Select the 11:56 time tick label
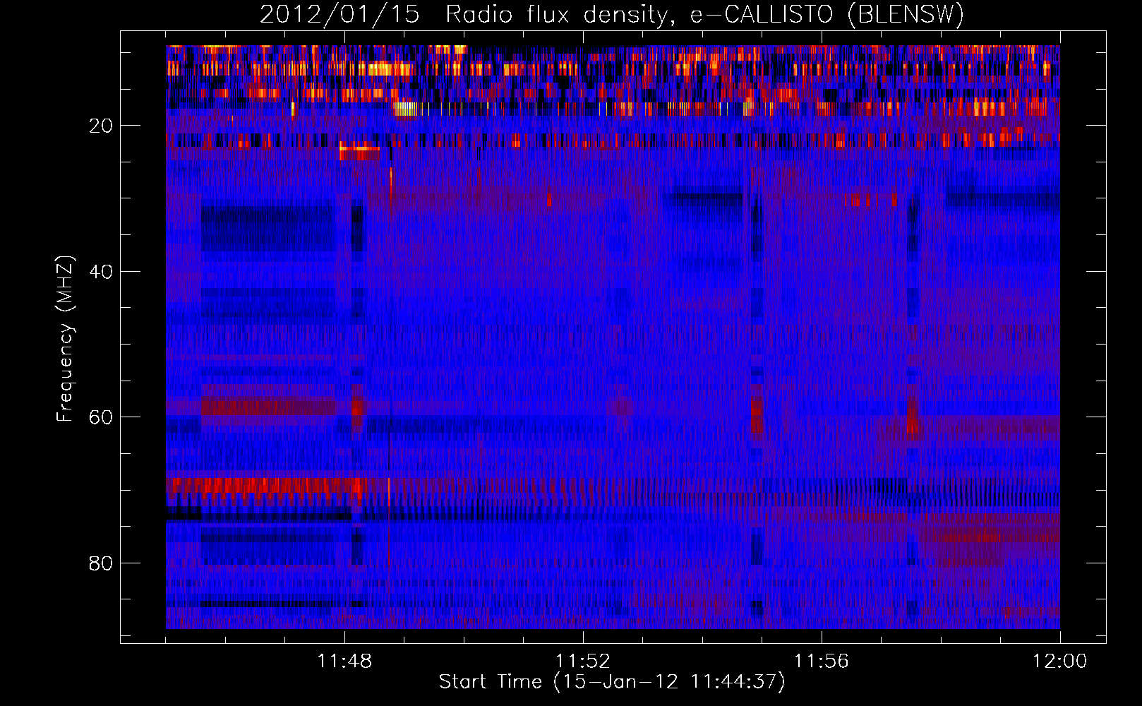Screen dimensions: 1142x706 [822, 662]
